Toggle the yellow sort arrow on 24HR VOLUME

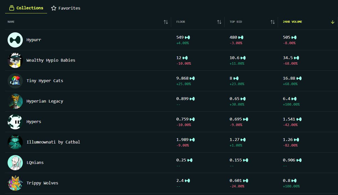(x=333, y=22)
